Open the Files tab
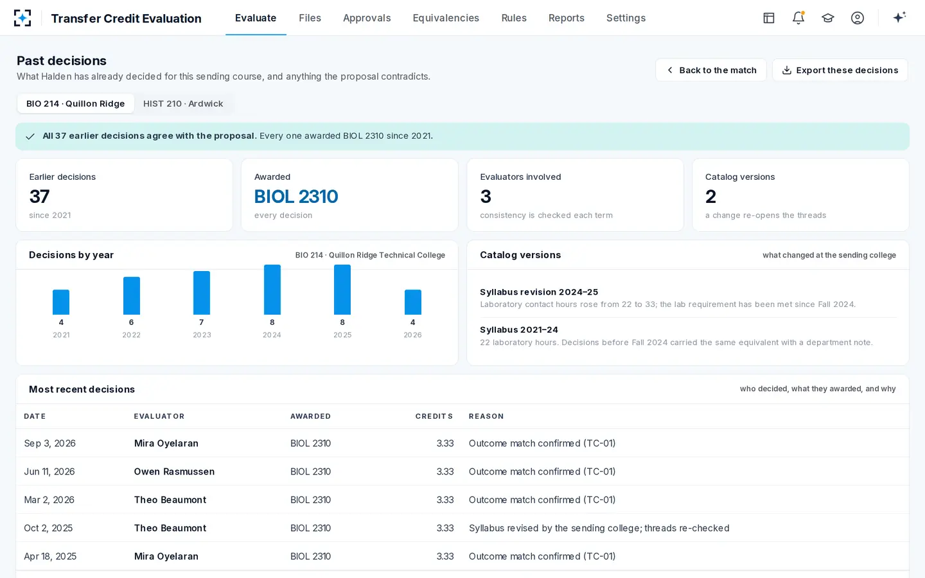 pyautogui.click(x=310, y=18)
